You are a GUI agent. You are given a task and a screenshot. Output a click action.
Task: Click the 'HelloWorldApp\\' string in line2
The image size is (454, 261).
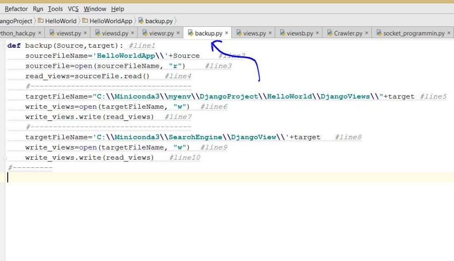coord(131,55)
